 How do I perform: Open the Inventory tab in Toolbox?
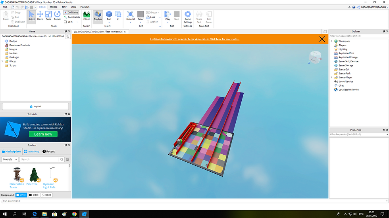point(31,152)
